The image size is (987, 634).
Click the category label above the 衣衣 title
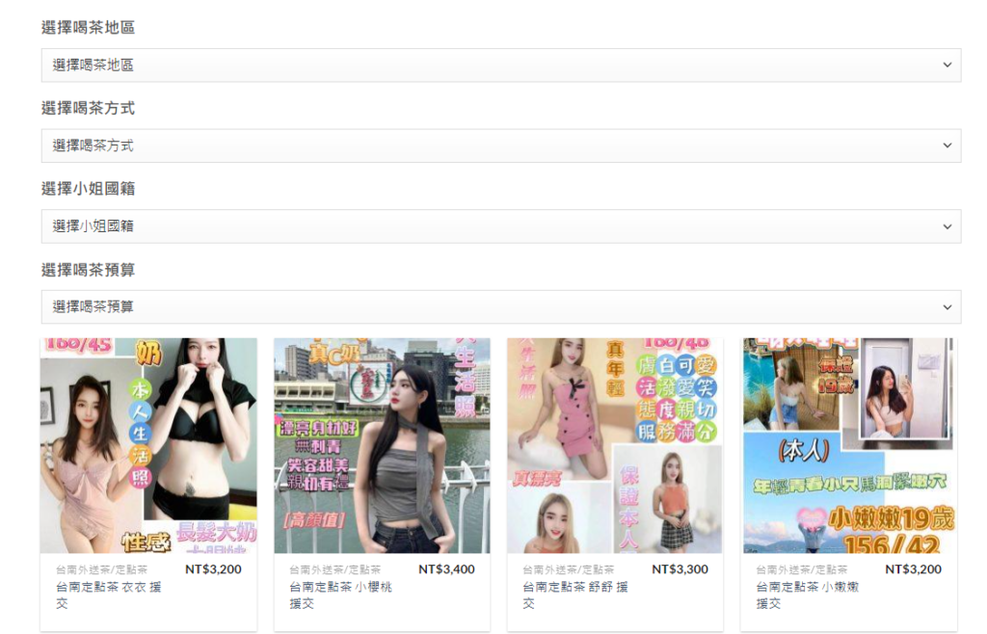coord(101,570)
